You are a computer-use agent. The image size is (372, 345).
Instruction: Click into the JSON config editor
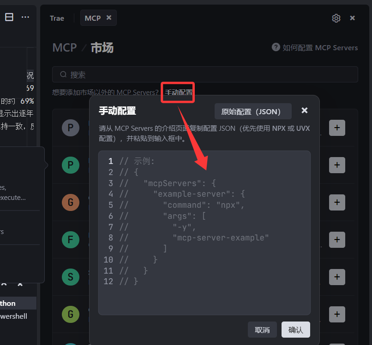[x=204, y=233]
